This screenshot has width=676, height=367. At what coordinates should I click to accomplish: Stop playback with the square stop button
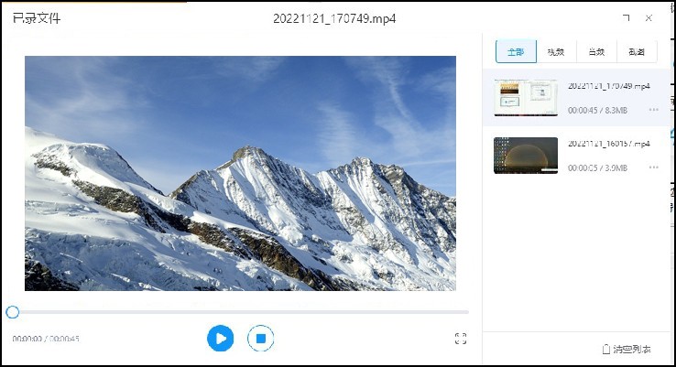pyautogui.click(x=260, y=338)
